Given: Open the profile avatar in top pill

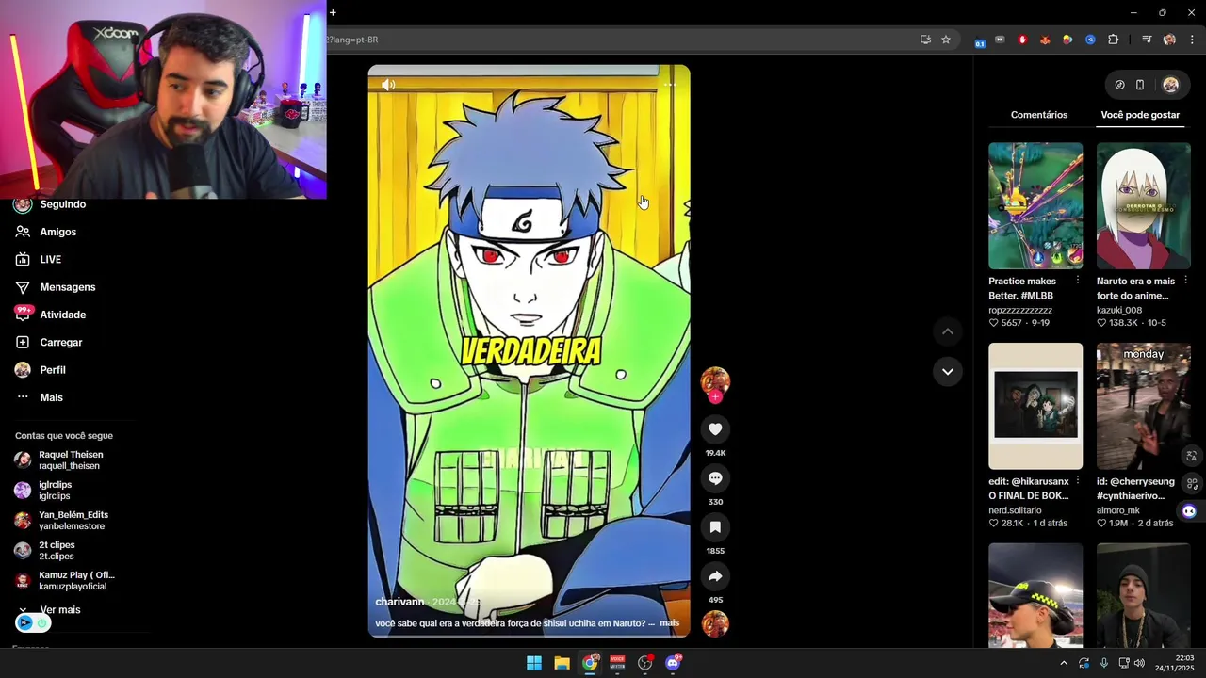Looking at the screenshot, I should click(x=1170, y=85).
